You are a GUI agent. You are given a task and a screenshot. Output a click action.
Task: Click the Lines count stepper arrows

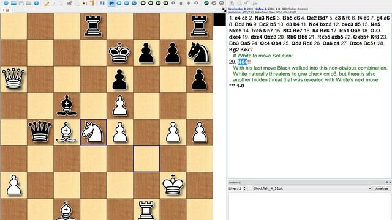[245, 189]
